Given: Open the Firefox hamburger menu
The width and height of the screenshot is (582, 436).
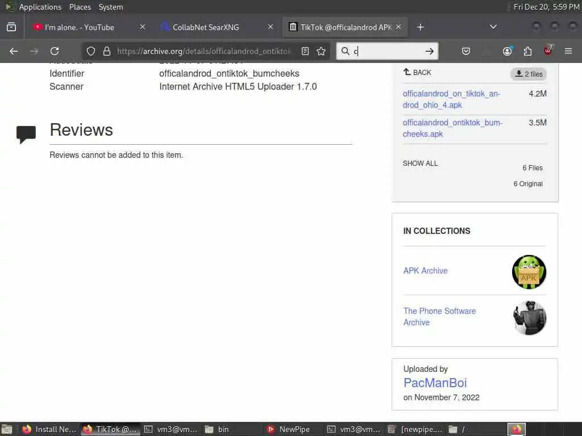Looking at the screenshot, I should point(568,51).
